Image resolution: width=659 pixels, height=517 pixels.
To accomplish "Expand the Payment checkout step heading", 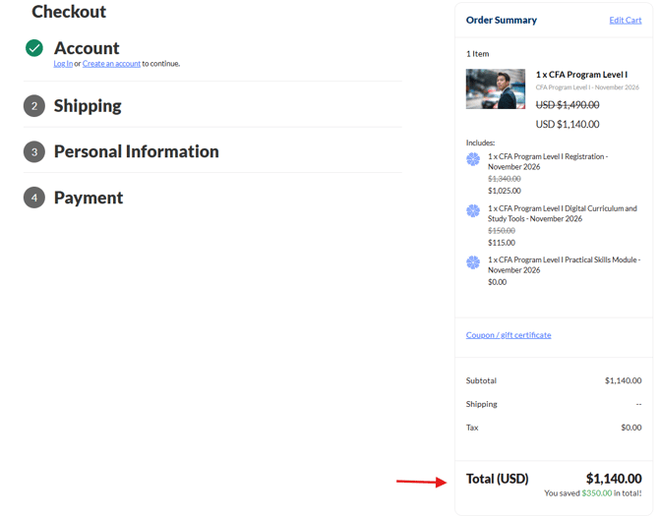I will point(89,198).
